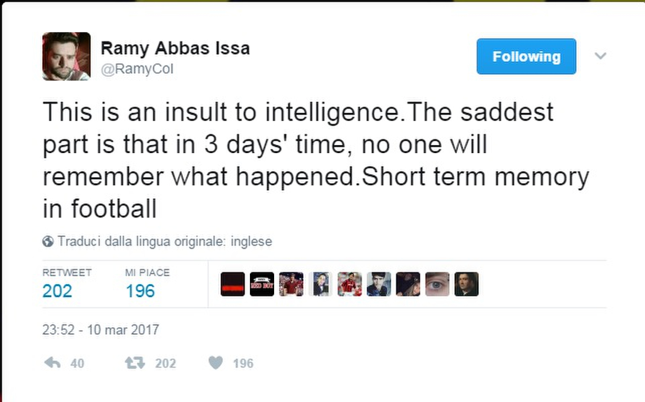Open the timestamp 23:52 - 10 mar 2017
Screen dimensions: 645x402
tap(101, 329)
